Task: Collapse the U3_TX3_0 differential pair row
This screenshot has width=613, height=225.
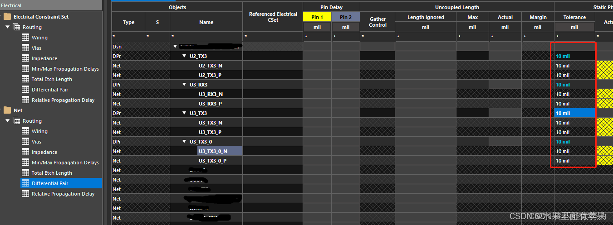Action: coord(184,142)
